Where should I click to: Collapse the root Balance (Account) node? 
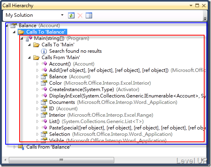(x=7, y=26)
